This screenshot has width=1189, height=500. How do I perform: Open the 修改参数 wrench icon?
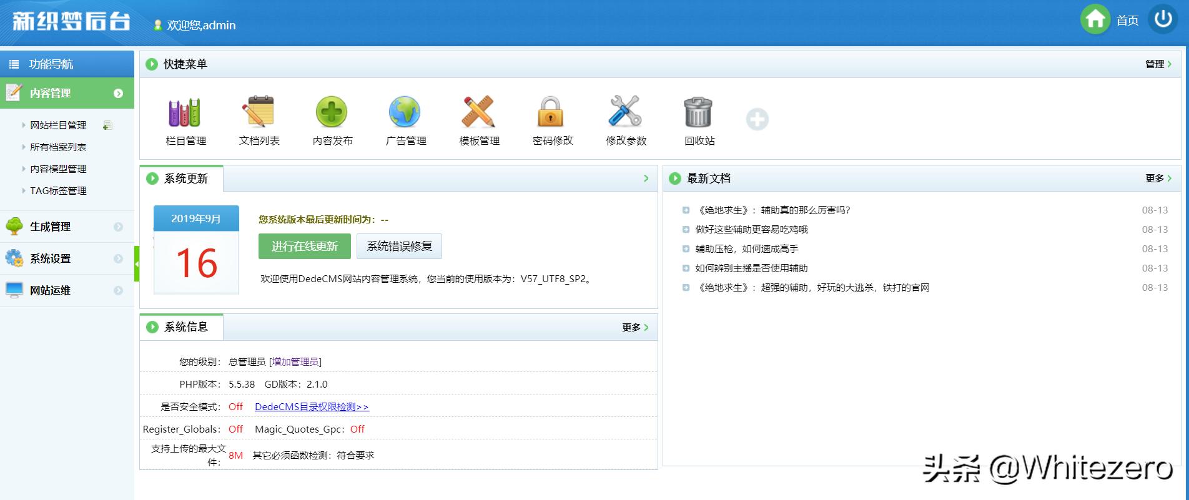(x=625, y=112)
